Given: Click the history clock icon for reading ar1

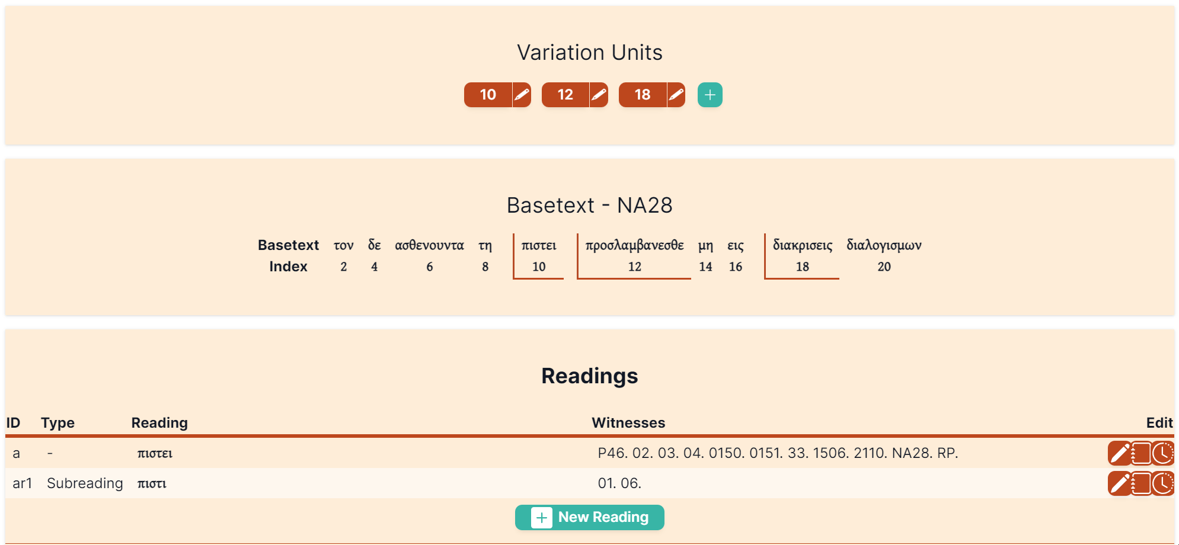Looking at the screenshot, I should [x=1163, y=484].
